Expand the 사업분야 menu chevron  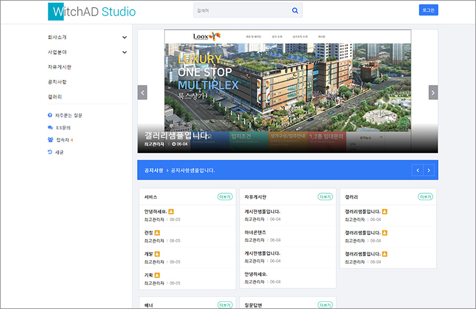[x=124, y=52]
